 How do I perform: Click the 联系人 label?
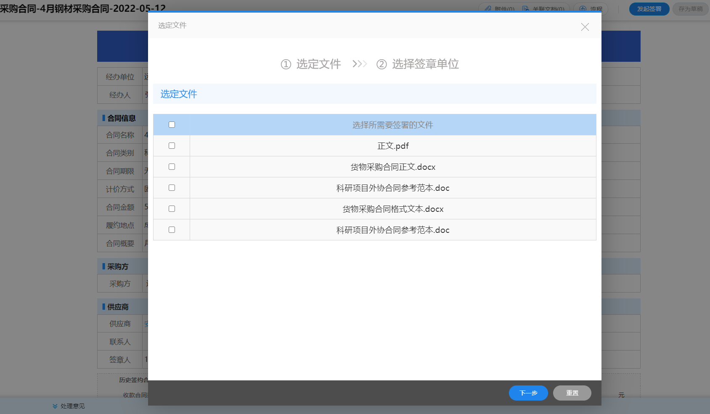tap(120, 342)
